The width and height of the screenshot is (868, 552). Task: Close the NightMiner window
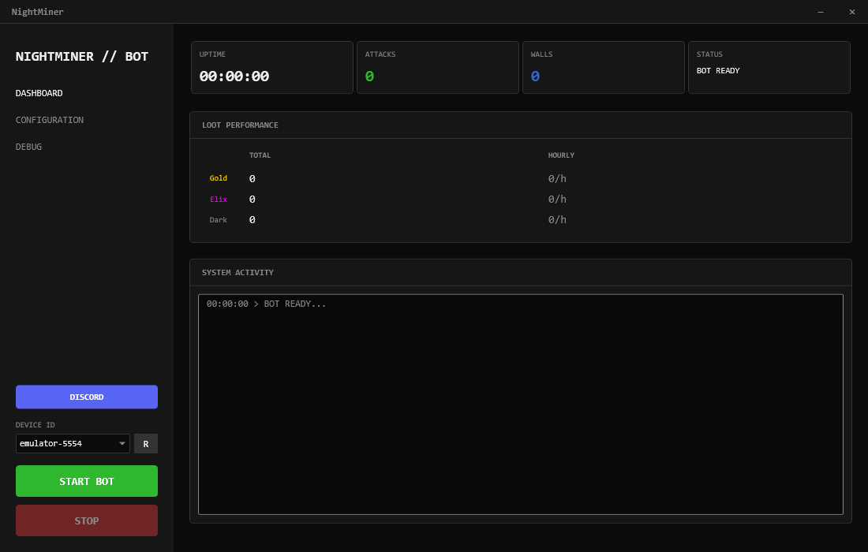tap(852, 12)
